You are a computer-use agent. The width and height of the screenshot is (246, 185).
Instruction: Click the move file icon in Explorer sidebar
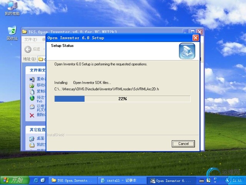point(32,86)
